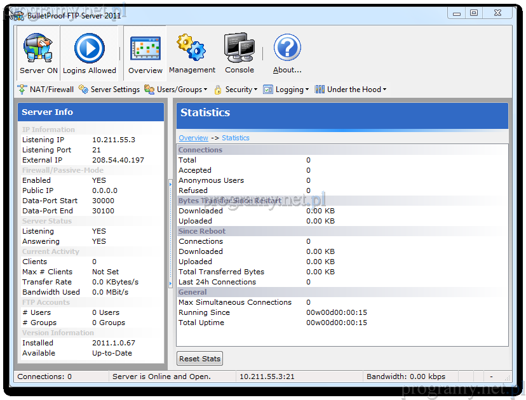Select the External IP value
The height and width of the screenshot is (400, 526).
point(118,160)
